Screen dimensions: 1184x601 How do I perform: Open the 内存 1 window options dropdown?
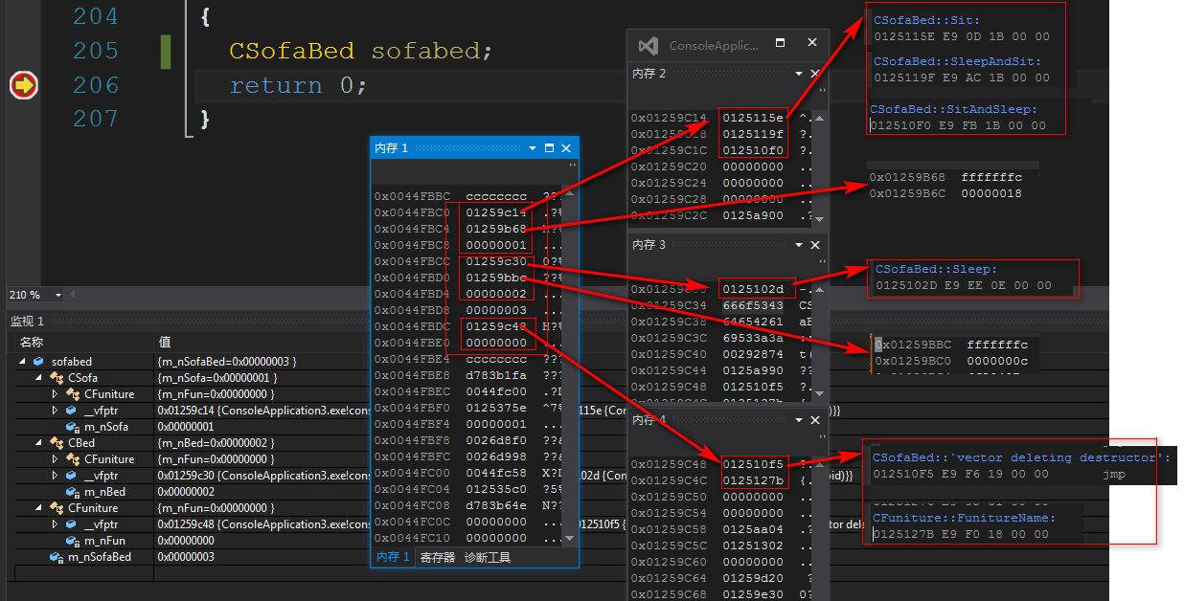[x=533, y=148]
